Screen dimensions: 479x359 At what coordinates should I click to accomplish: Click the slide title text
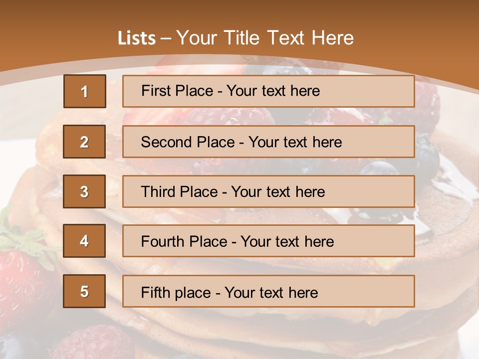tap(236, 38)
